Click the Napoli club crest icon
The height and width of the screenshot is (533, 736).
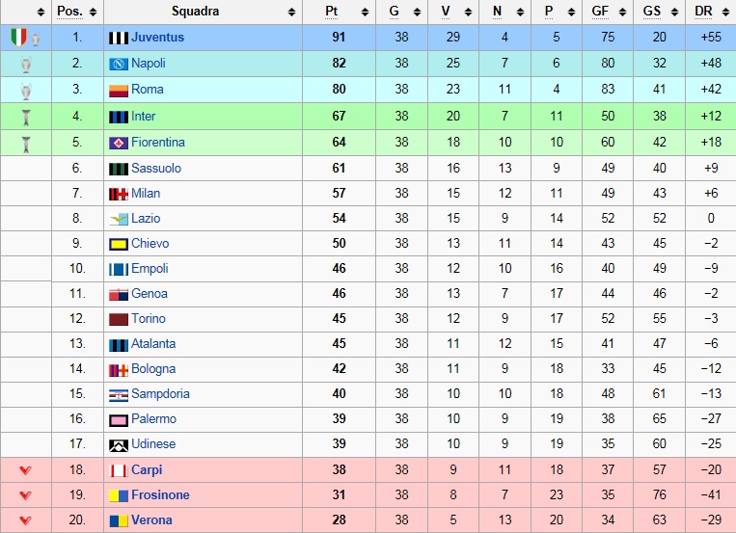119,64
